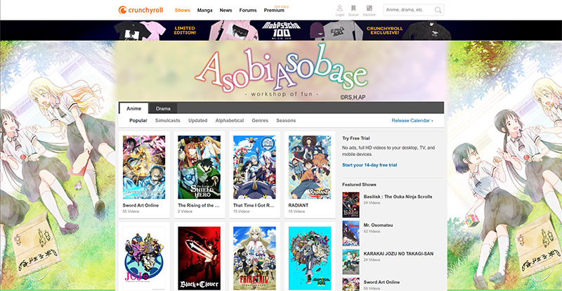Screen dimensions: 562x291
Task: Open the Fairy Tail poster thumbnail
Action: tap(254, 258)
